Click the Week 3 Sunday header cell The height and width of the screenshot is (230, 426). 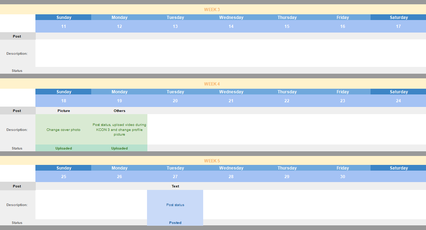point(64,18)
